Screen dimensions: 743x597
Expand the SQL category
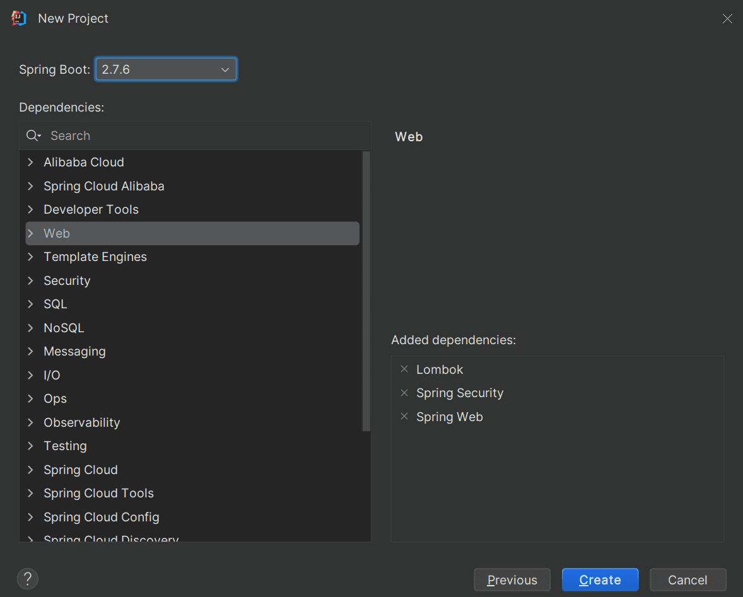click(31, 304)
